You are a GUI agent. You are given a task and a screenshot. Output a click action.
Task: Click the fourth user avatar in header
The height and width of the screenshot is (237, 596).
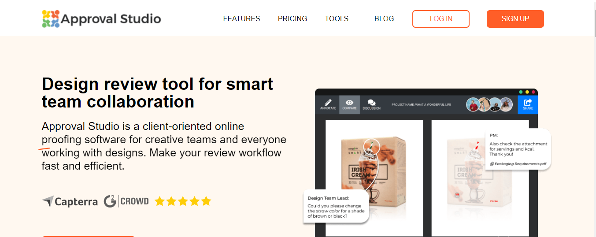(x=506, y=104)
